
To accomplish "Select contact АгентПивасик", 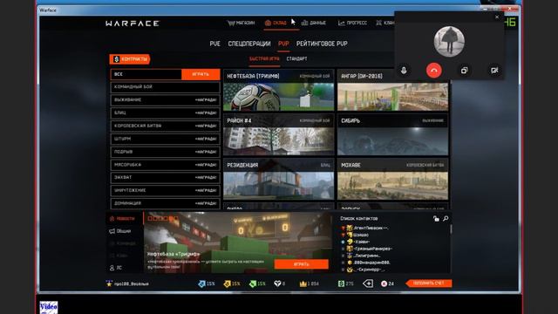I will coord(371,228).
